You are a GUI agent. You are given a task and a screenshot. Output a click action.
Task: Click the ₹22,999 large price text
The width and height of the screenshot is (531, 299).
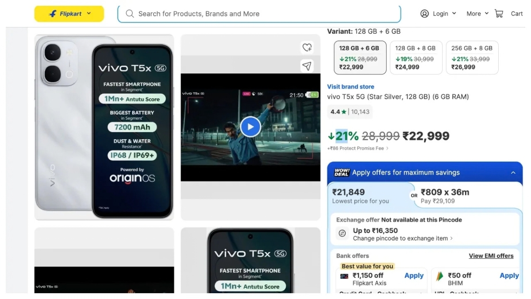coord(426,136)
